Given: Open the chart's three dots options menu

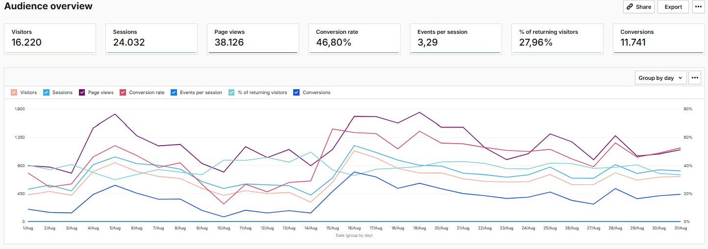Looking at the screenshot, I should click(x=695, y=78).
